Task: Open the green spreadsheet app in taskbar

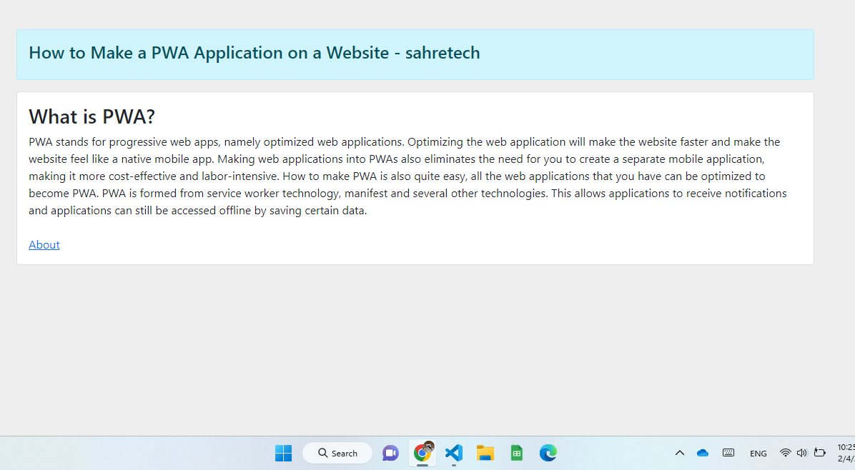Action: [516, 453]
